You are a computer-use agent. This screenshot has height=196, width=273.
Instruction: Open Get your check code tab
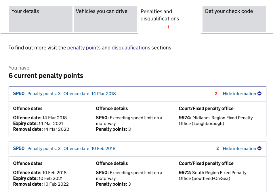(234, 19)
